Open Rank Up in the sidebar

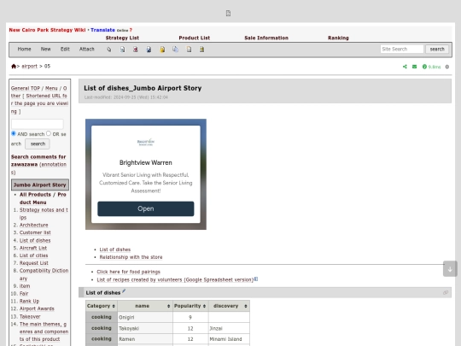pos(29,301)
